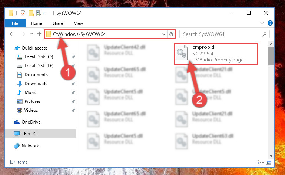Screen dimensions: 285x175
Task: Expand the ribbon with the chevron
Action: [262, 23]
